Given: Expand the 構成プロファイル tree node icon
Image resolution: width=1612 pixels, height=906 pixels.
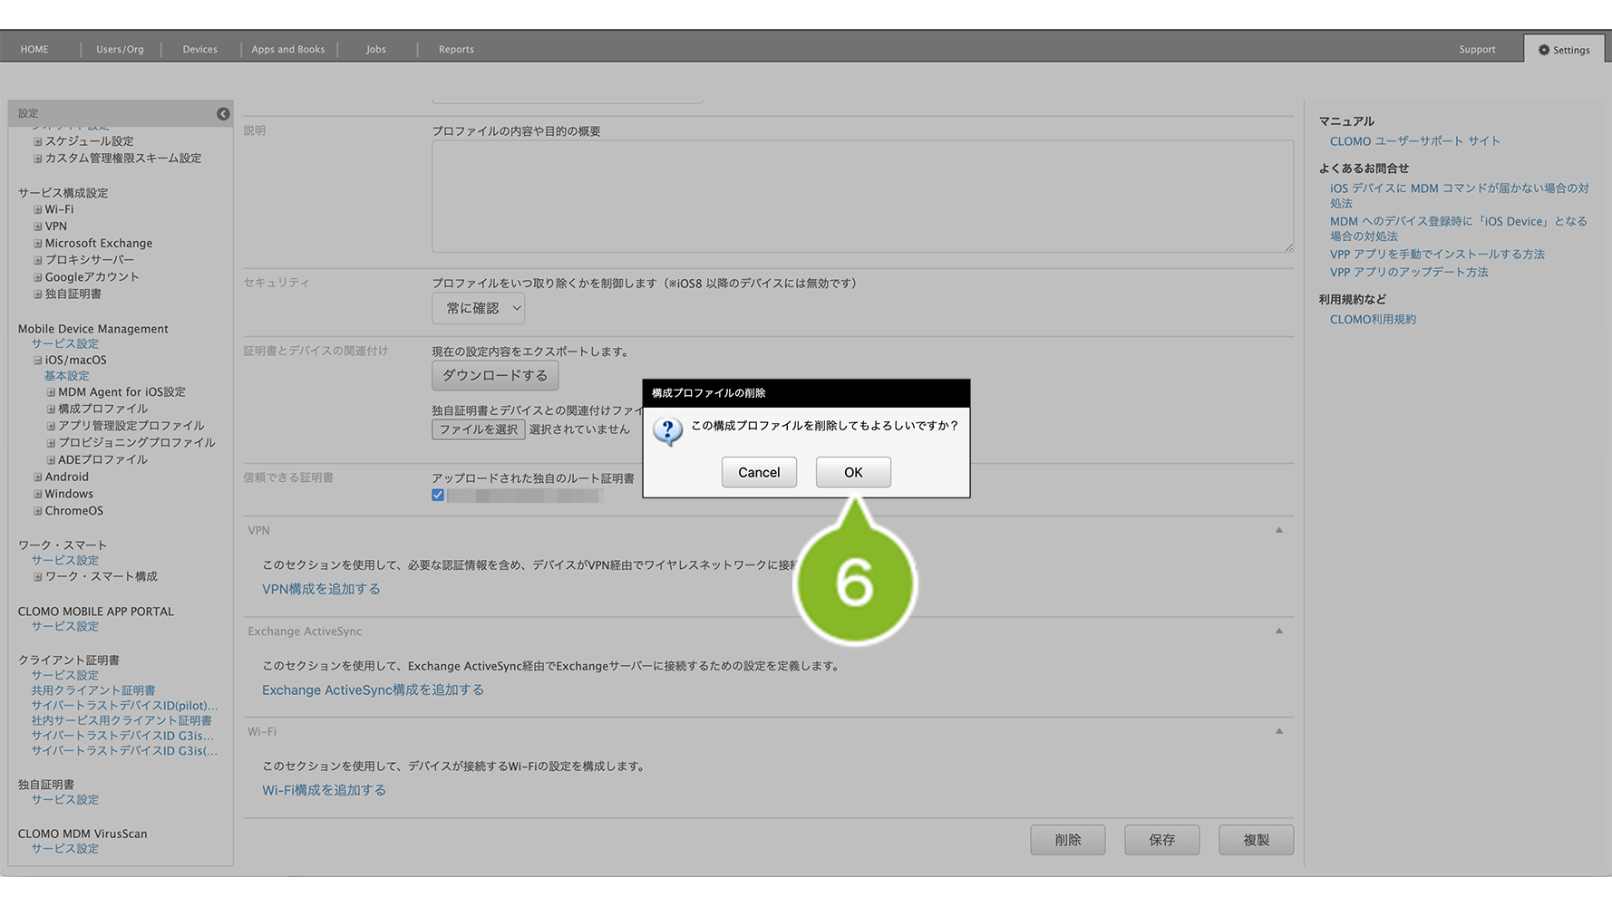Looking at the screenshot, I should click(51, 410).
